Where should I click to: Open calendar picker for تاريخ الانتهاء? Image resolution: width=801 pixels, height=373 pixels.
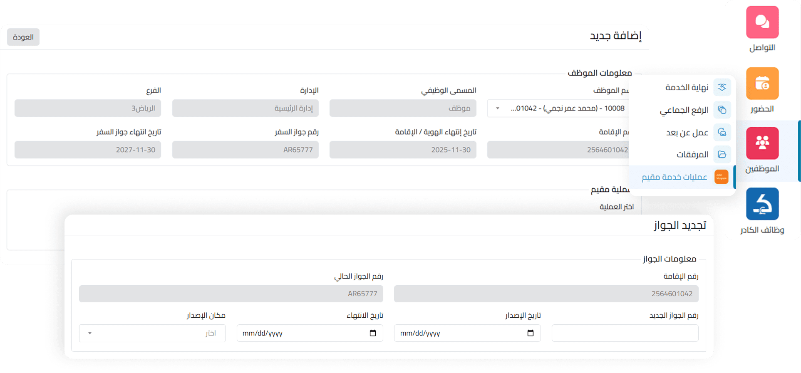pos(373,333)
